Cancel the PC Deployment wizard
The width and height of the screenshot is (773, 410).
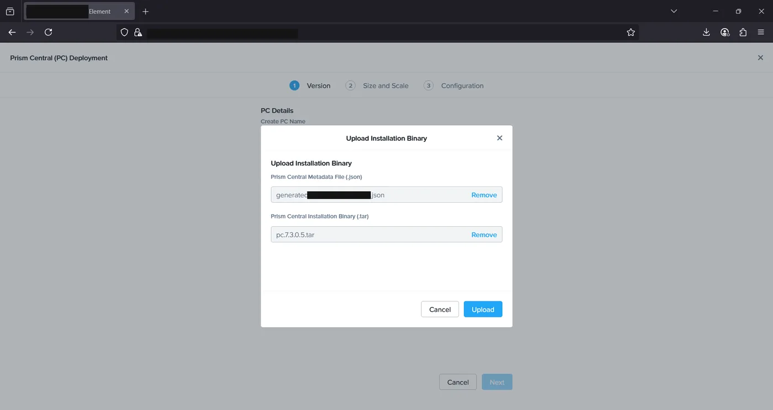458,382
